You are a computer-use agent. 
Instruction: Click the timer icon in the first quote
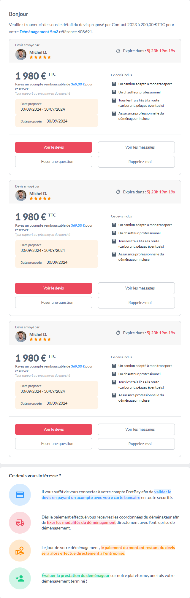[x=118, y=51]
